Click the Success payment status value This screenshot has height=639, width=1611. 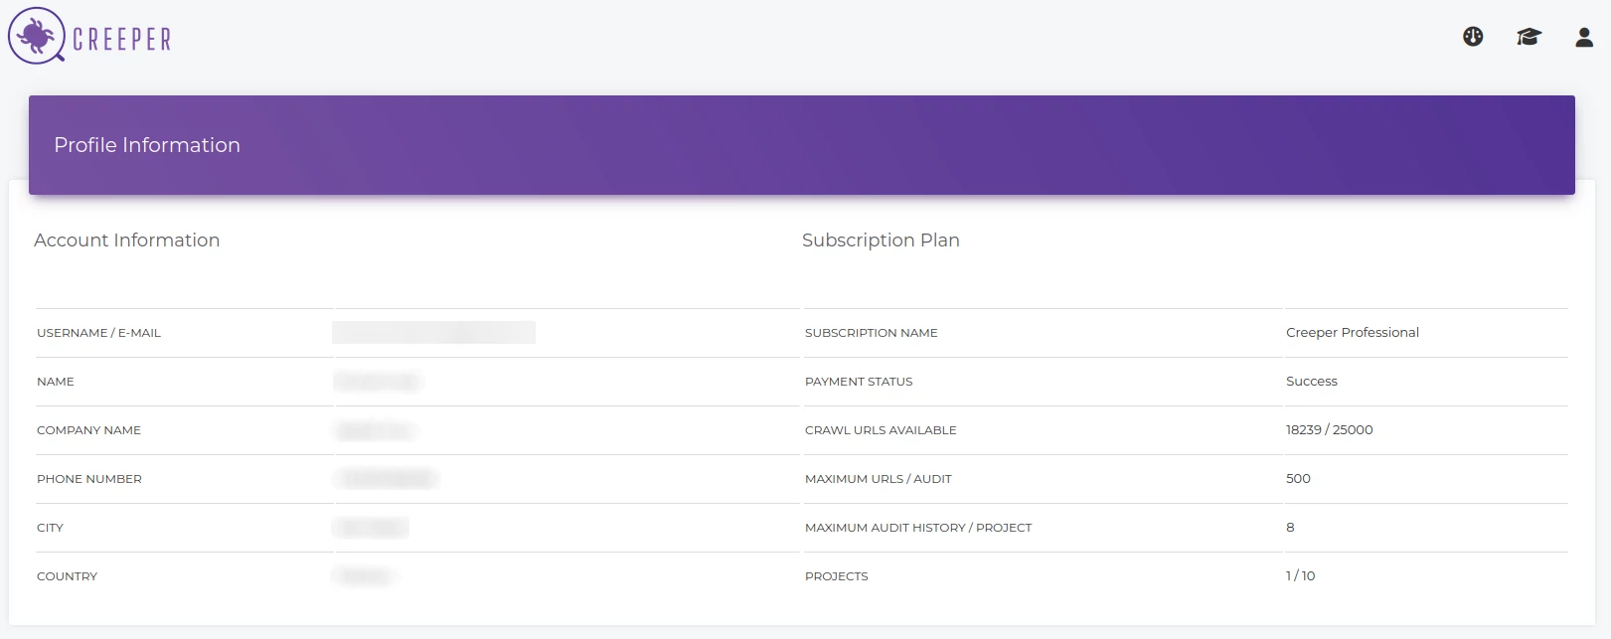tap(1312, 382)
